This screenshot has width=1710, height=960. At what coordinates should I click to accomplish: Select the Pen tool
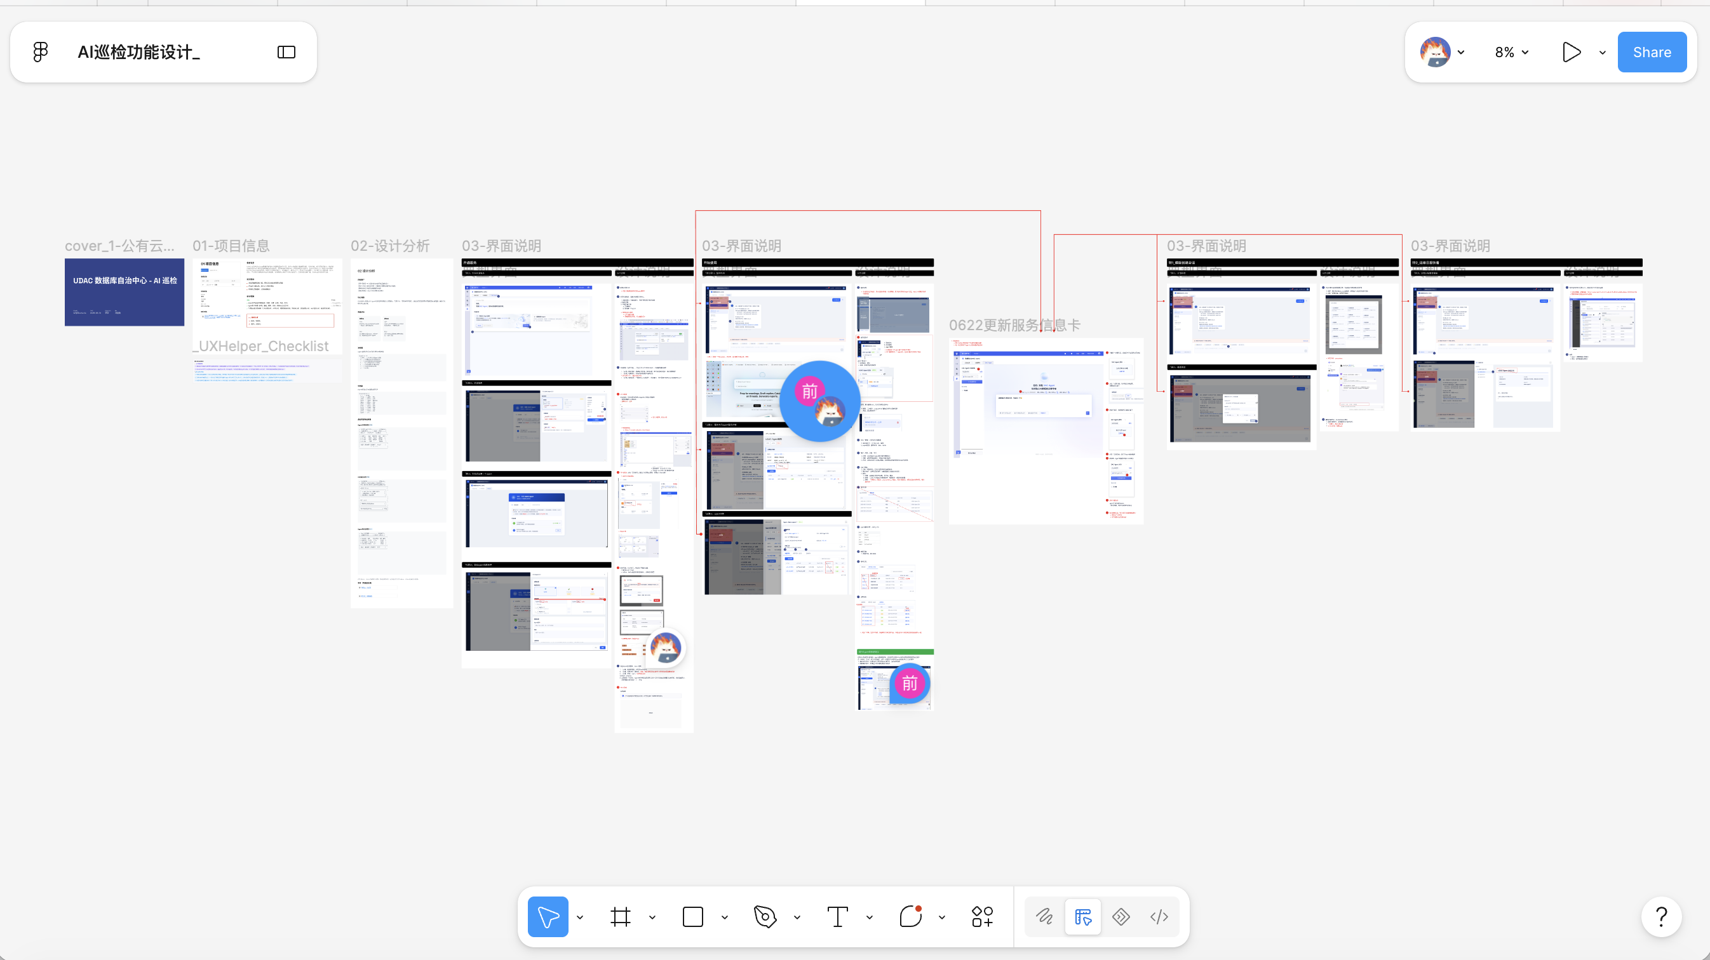click(x=765, y=916)
